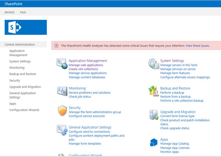Screen dimensions: 221x157
Task: Click Restore from a backup link
Action: 175,97
